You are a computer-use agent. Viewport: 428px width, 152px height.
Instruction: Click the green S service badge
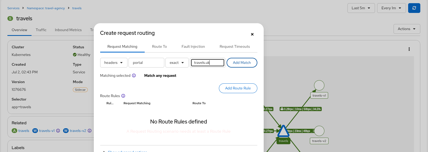pyautogui.click(x=10, y=18)
